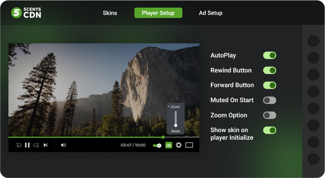Click the HD quality badge
Screen dimensions: 325x178
pos(169,145)
